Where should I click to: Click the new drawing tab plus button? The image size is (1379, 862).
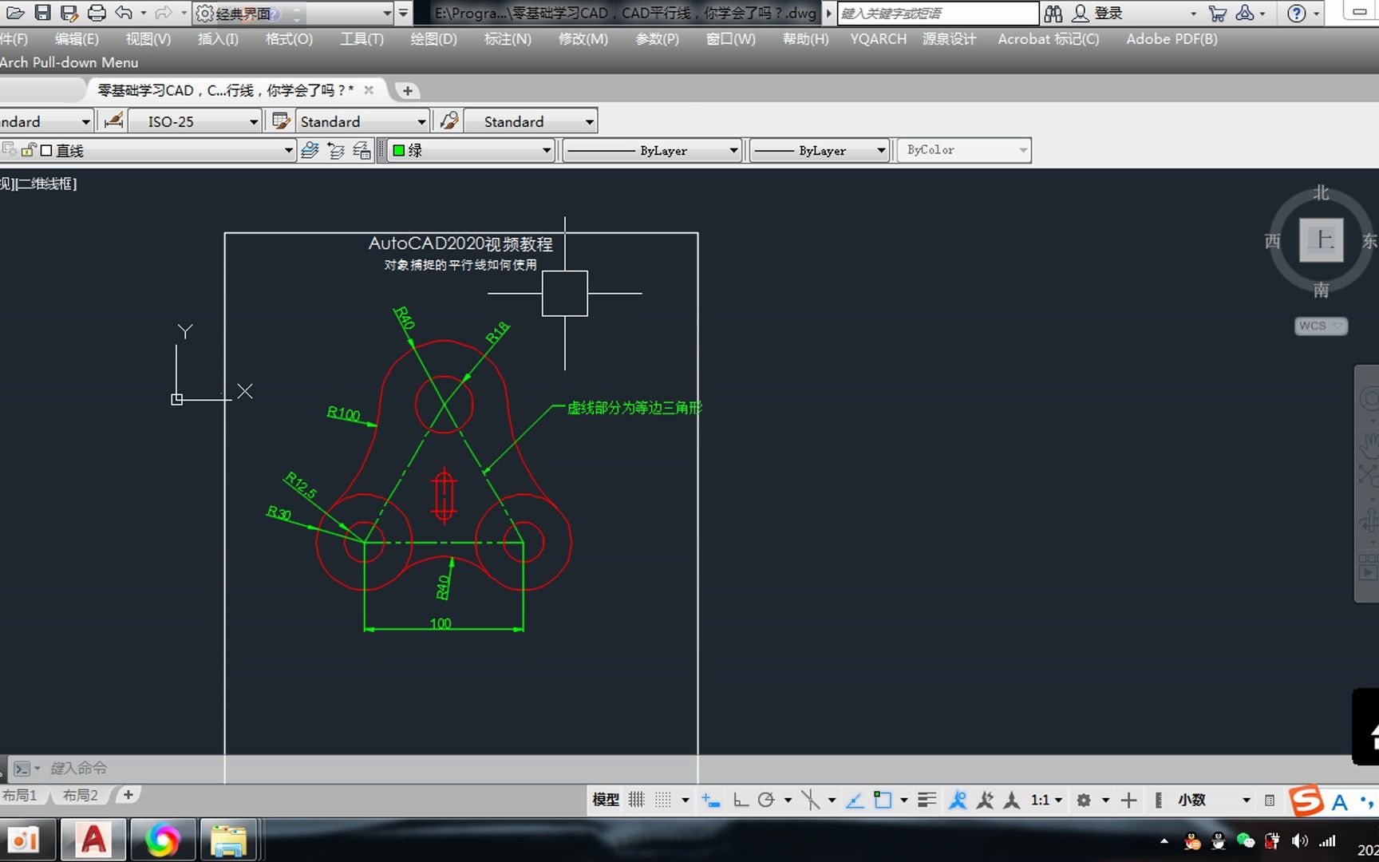coord(408,90)
